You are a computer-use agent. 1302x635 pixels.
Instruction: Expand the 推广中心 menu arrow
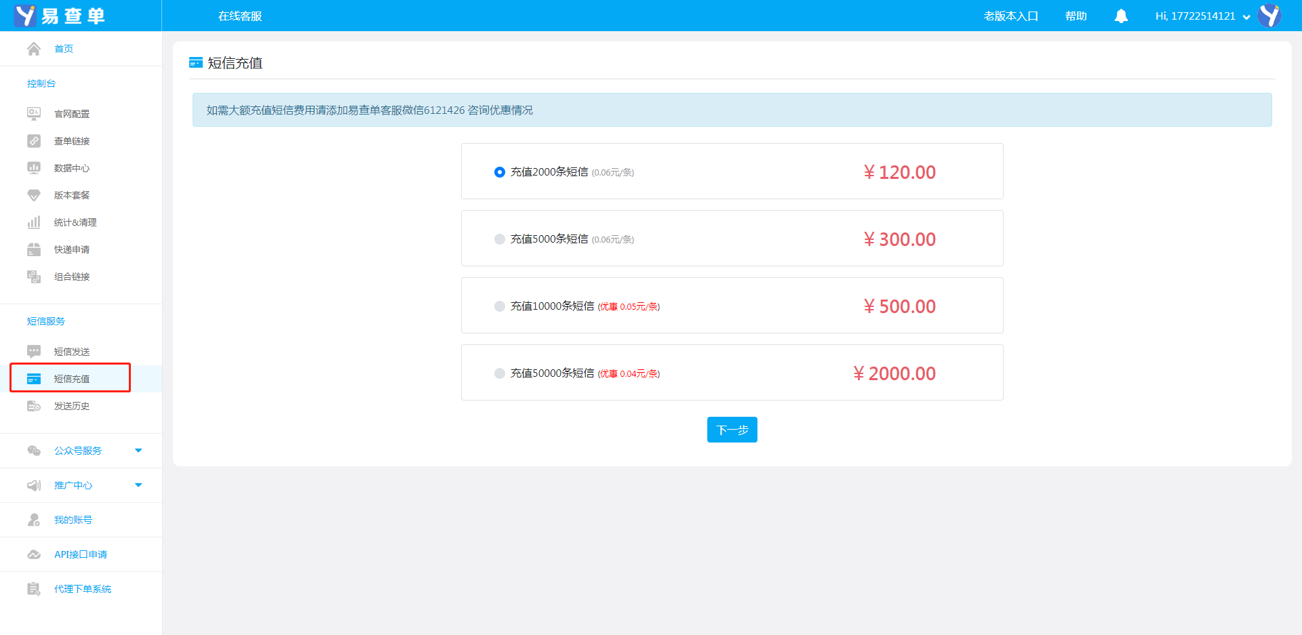pos(138,485)
